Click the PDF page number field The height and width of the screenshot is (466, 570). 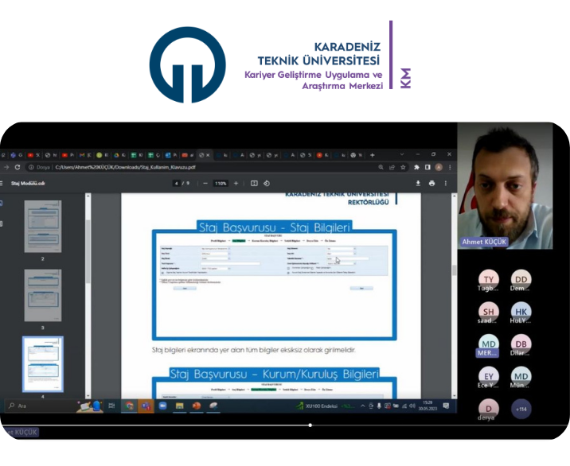pyautogui.click(x=176, y=183)
